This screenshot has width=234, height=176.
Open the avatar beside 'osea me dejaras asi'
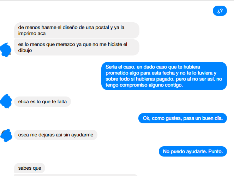[x=6, y=135]
